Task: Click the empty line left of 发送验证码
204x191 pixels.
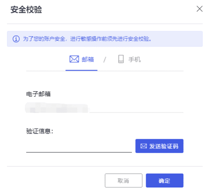Action: point(79,152)
